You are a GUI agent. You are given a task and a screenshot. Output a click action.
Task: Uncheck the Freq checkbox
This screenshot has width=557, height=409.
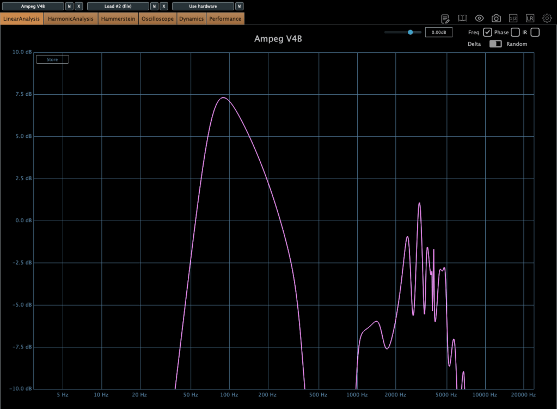point(487,33)
